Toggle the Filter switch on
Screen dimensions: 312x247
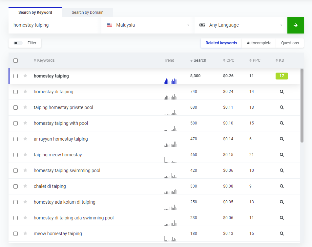coord(18,43)
